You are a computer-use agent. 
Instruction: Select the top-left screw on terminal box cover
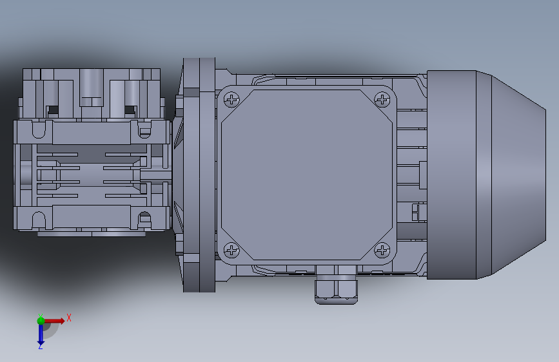tap(231, 99)
